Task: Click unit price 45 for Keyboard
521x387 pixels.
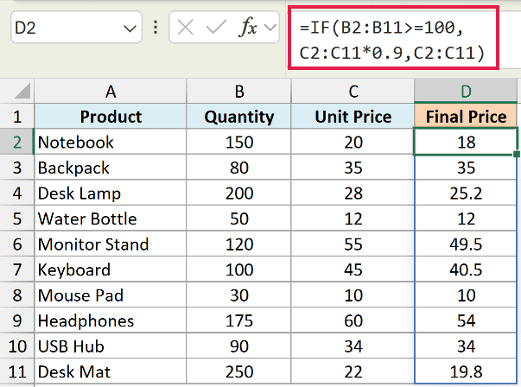Action: [353, 269]
